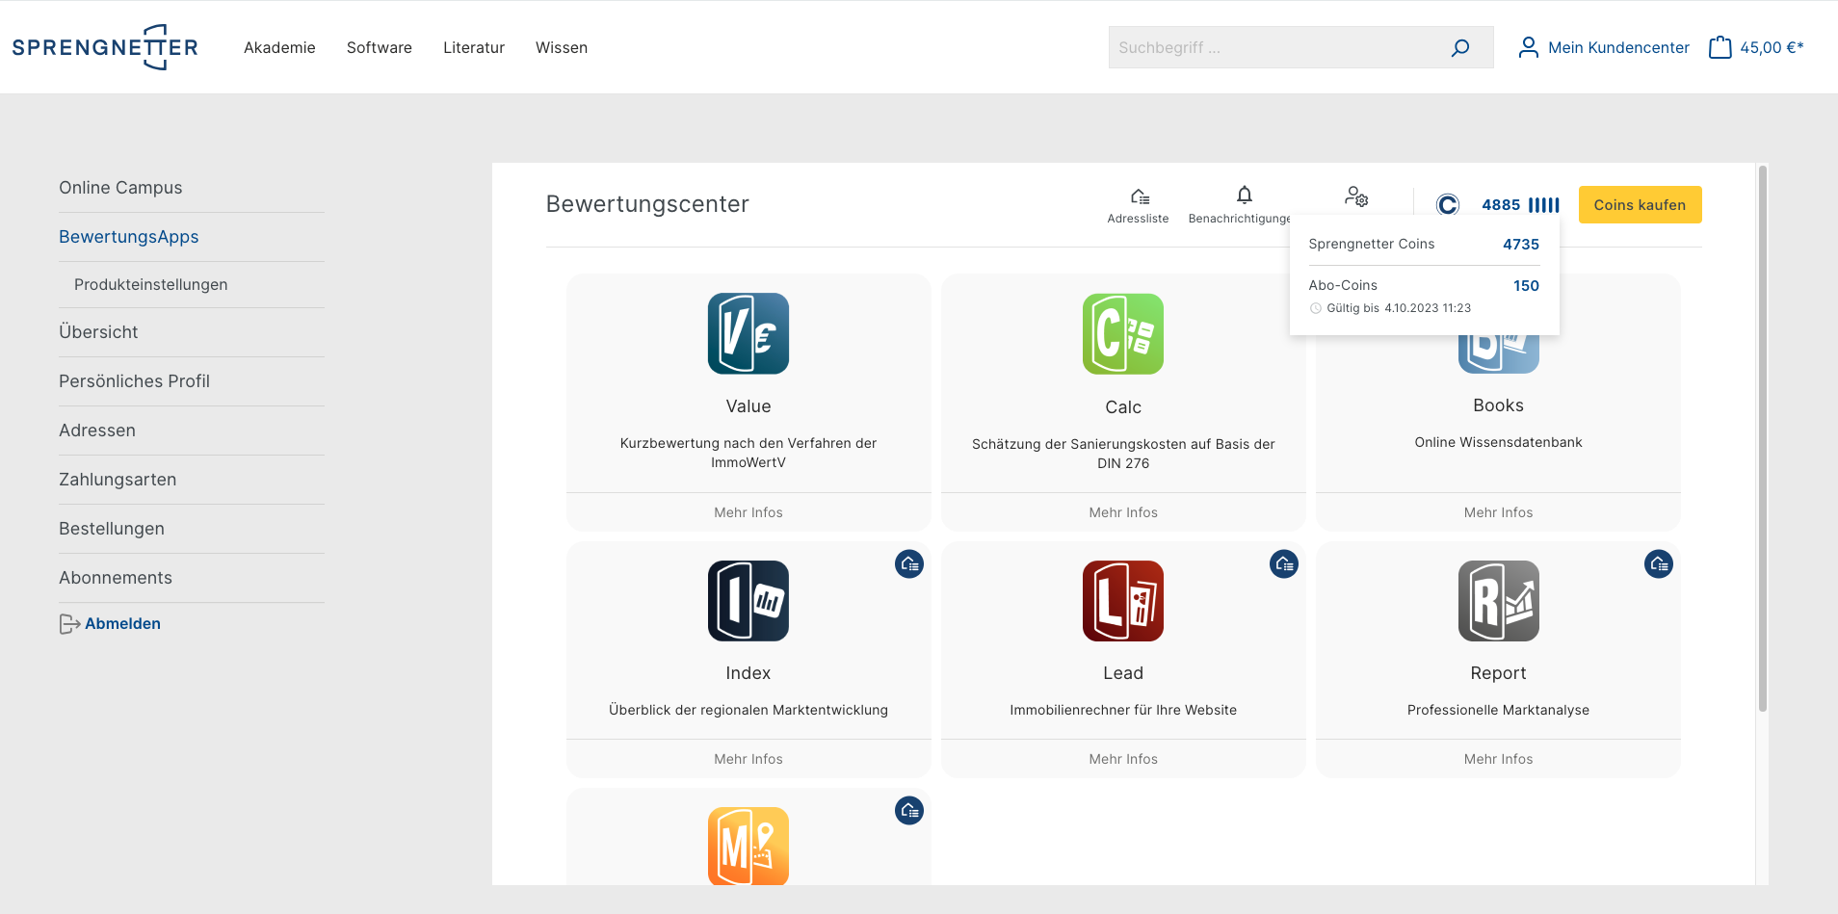Open Übersicht in sidebar
This screenshot has width=1838, height=914.
tap(98, 332)
